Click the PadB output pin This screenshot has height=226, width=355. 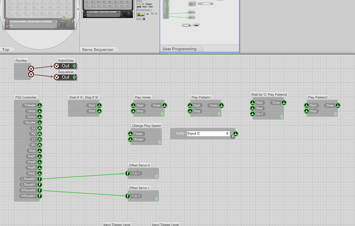(39, 162)
